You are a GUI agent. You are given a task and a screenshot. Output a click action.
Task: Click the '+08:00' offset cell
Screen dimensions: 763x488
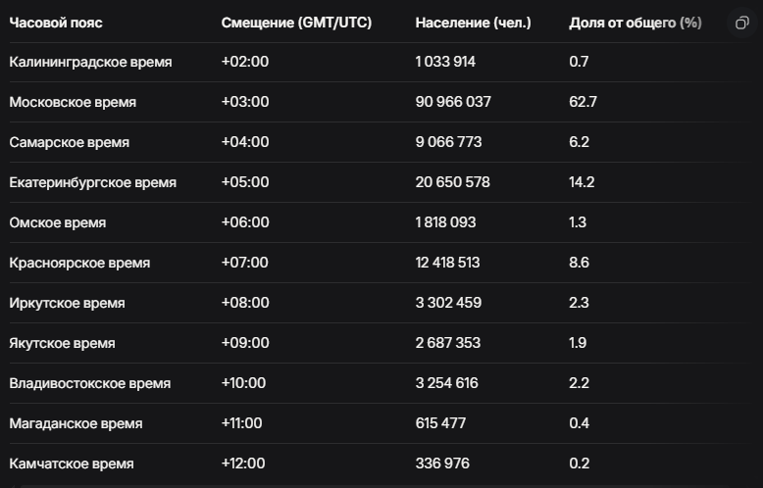pyautogui.click(x=245, y=303)
